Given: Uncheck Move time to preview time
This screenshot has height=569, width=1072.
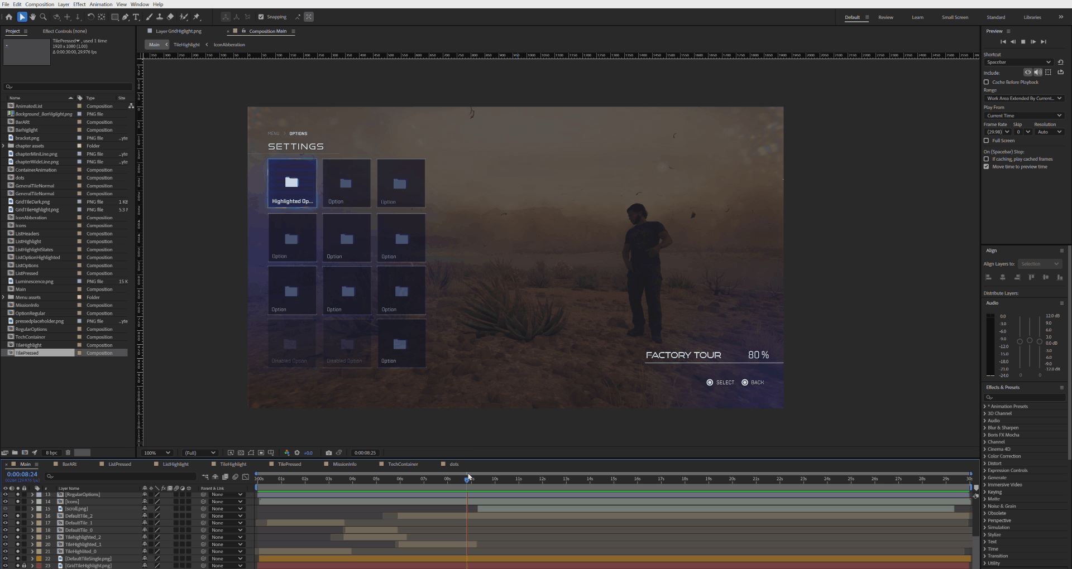Looking at the screenshot, I should [x=986, y=167].
